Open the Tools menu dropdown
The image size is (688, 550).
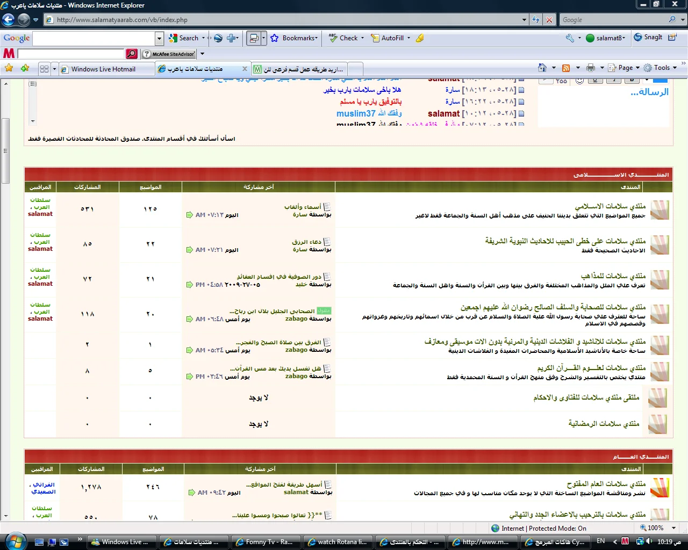pyautogui.click(x=662, y=68)
